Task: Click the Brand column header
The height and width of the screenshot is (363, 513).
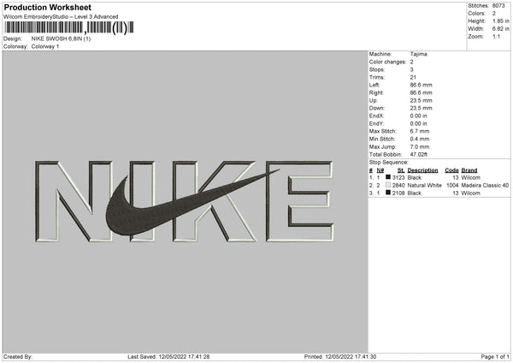Action: [469, 170]
